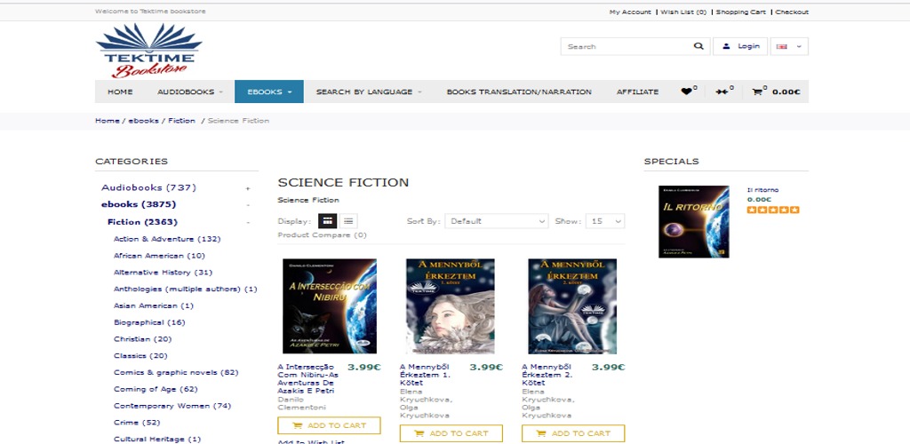The image size is (910, 444).
Task: Select Asian American (1) category
Action: pyautogui.click(x=154, y=305)
